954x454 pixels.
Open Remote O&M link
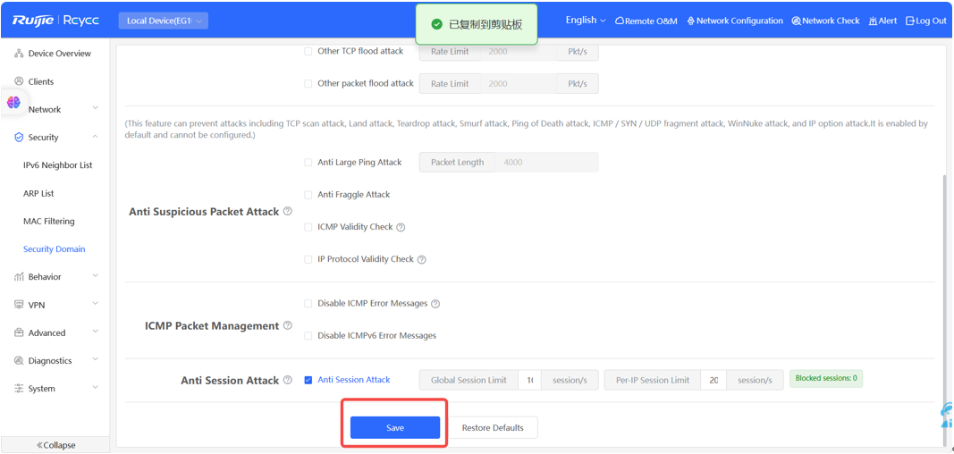[x=646, y=21]
